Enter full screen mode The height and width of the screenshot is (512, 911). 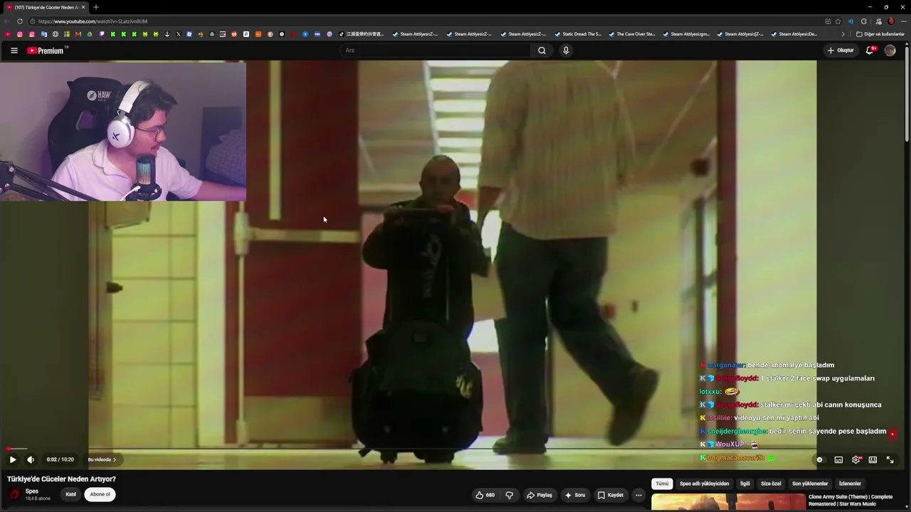[x=890, y=459]
